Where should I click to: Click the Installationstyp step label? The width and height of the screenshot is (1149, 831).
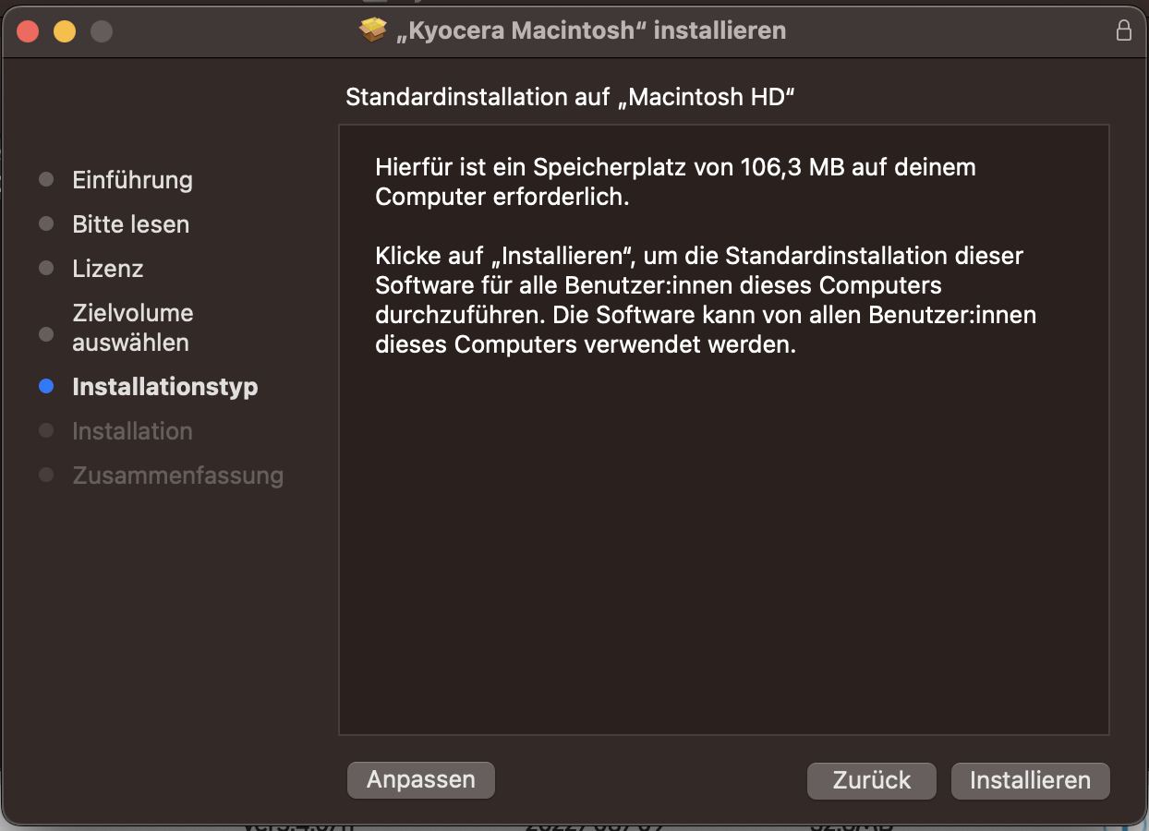click(x=164, y=387)
